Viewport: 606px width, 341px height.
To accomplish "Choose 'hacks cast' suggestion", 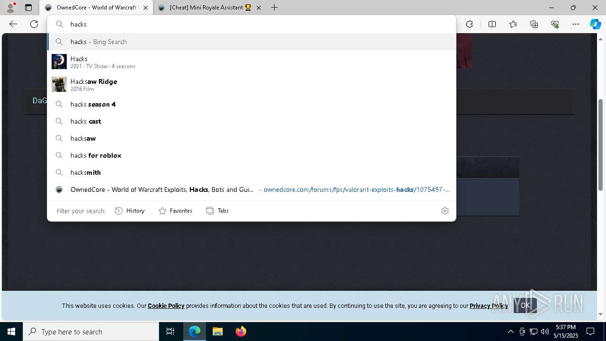I will coord(251,121).
